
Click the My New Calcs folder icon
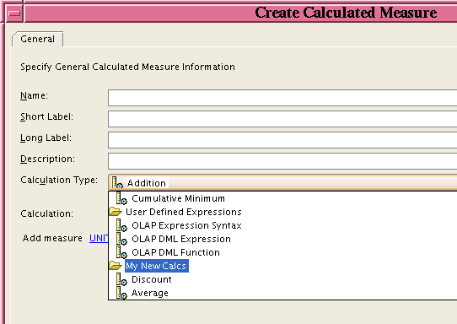pyautogui.click(x=116, y=266)
